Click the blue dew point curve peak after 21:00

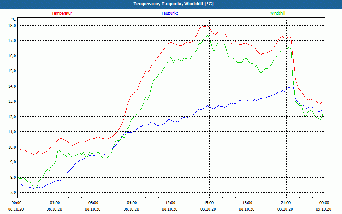point(292,86)
